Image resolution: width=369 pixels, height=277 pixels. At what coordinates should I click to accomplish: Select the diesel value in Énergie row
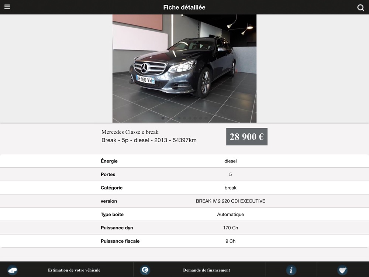[x=230, y=161]
